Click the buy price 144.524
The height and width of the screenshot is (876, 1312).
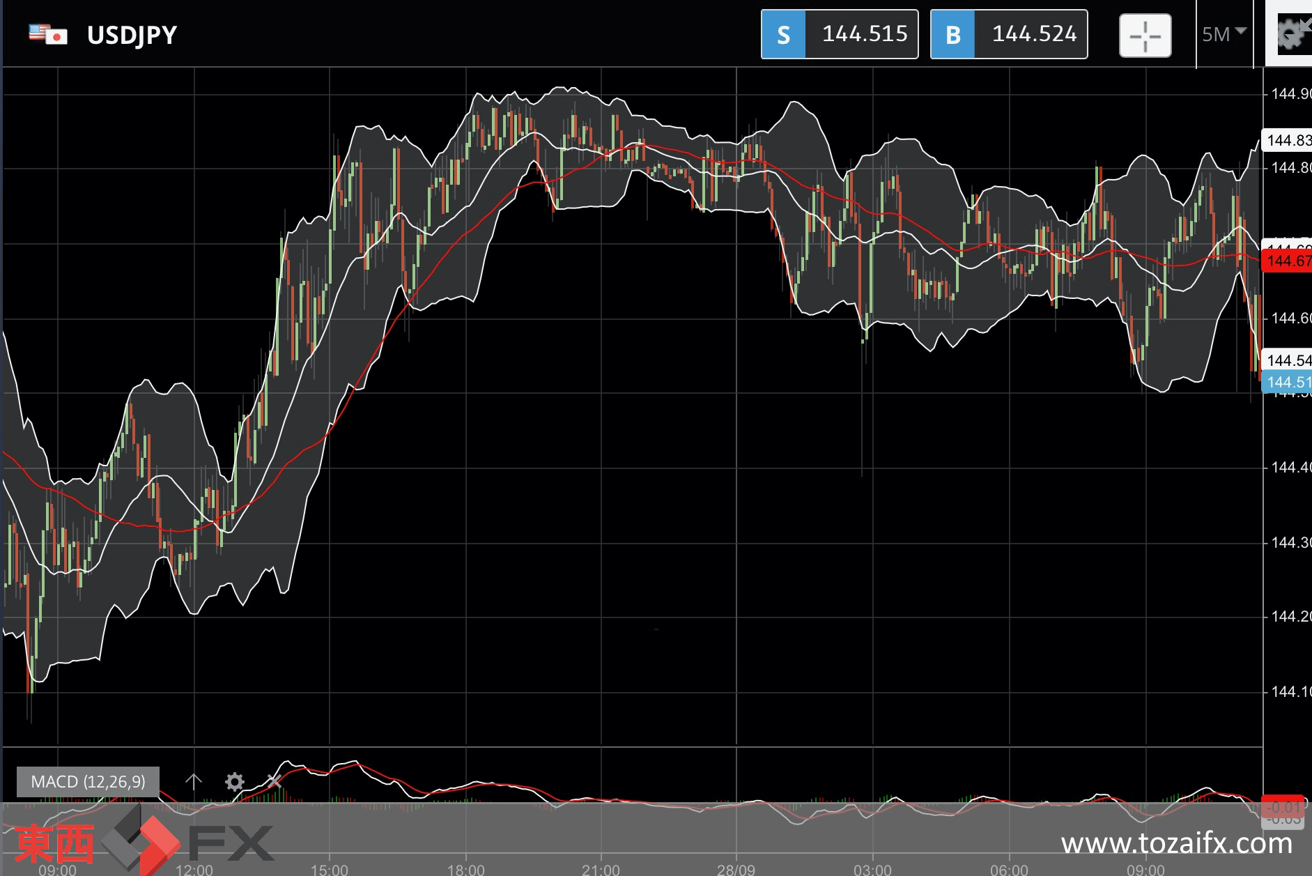tap(1033, 34)
